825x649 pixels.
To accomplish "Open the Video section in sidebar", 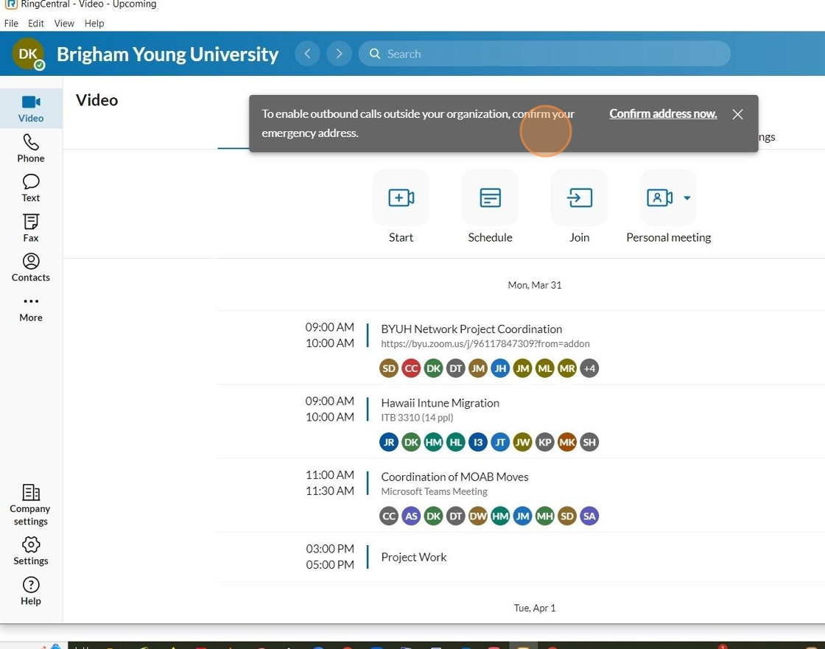I will 30,109.
